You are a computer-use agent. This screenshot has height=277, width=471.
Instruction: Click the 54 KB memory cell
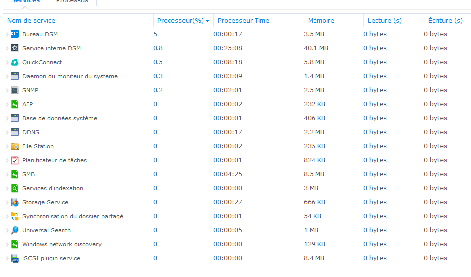[x=313, y=216]
